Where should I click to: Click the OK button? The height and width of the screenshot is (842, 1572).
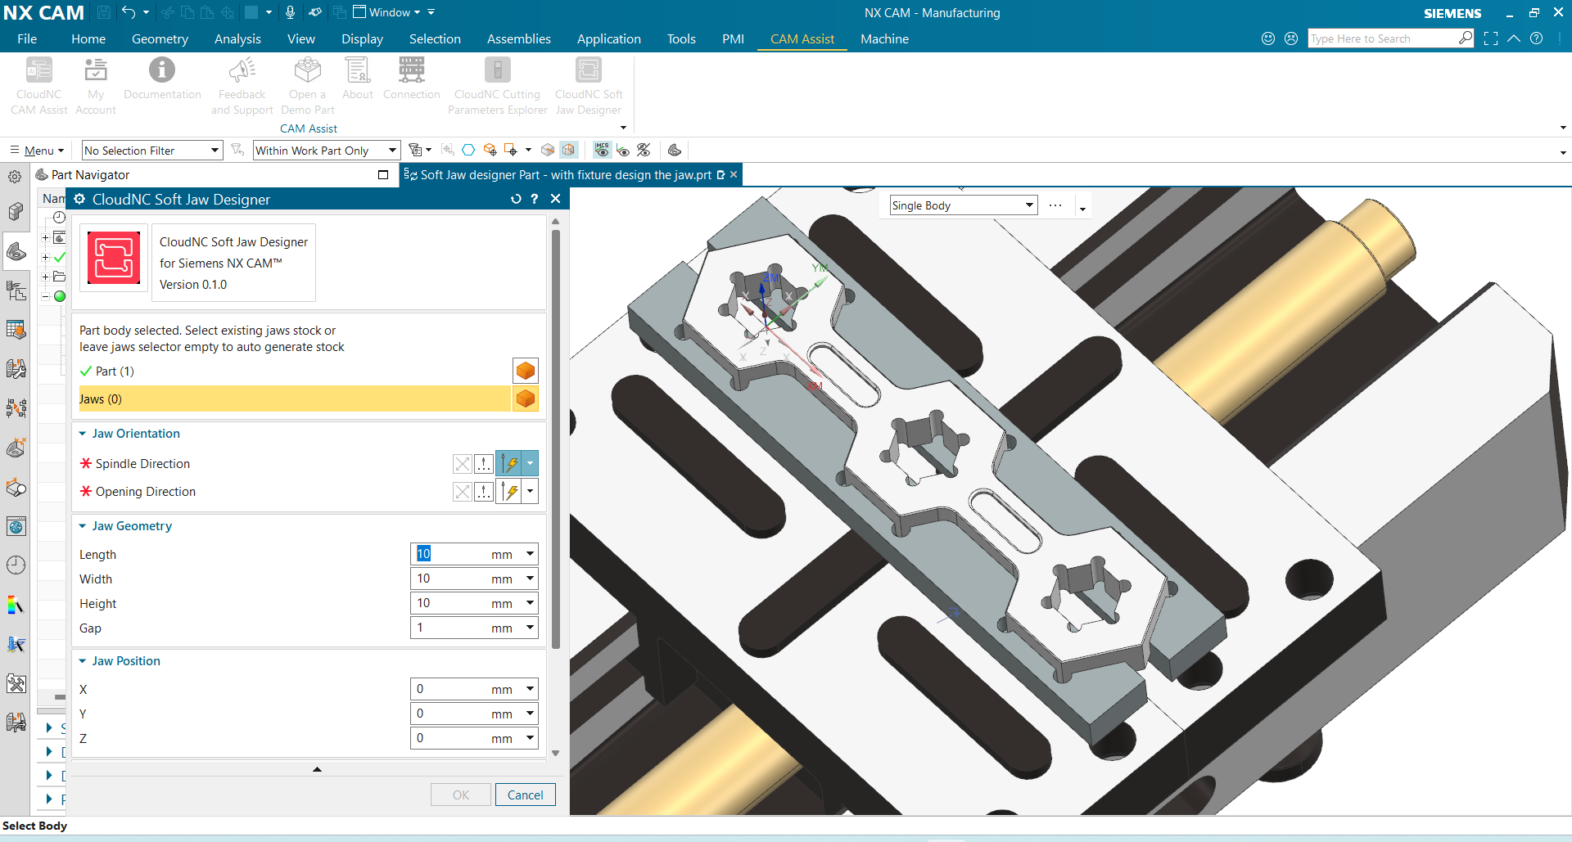[461, 795]
